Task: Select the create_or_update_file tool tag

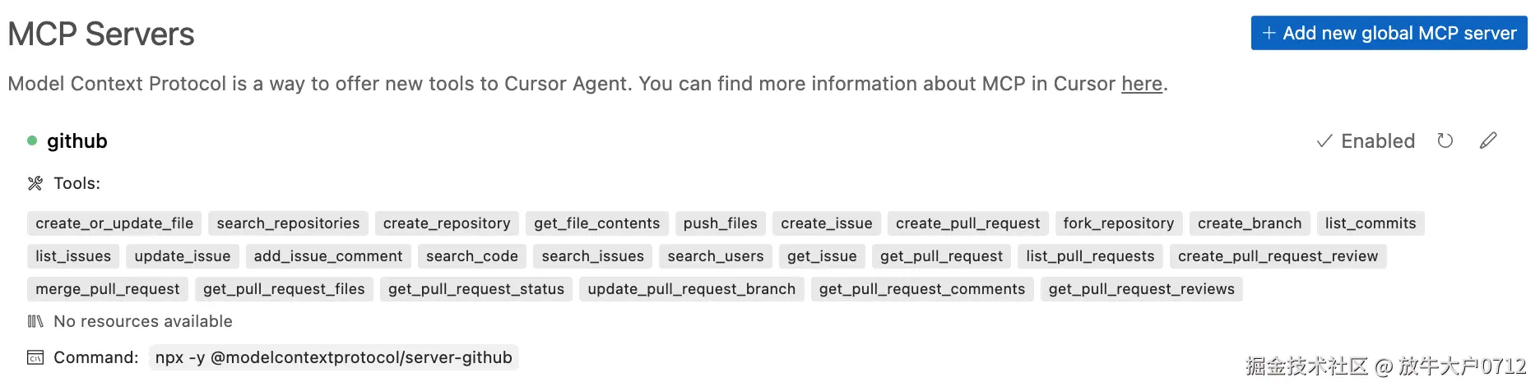Action: pyautogui.click(x=114, y=223)
